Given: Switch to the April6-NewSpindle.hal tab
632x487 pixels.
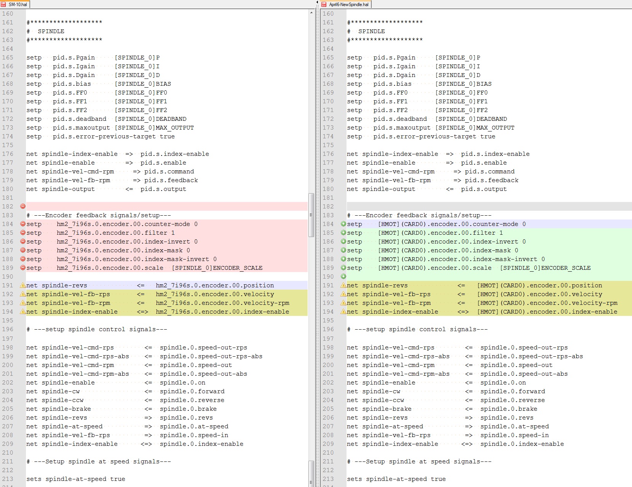Looking at the screenshot, I should click(346, 5).
